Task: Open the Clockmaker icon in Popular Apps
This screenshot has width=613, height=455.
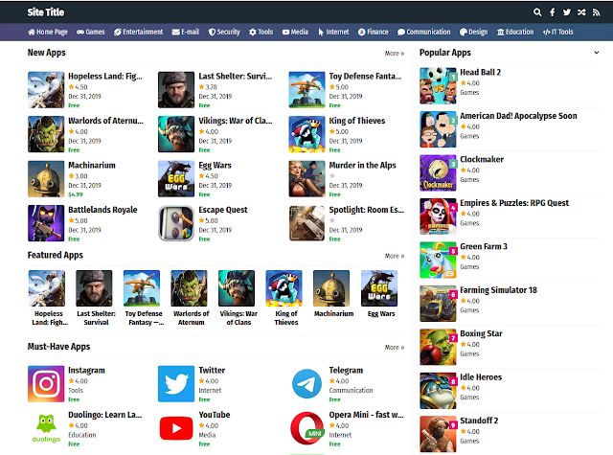Action: [438, 172]
